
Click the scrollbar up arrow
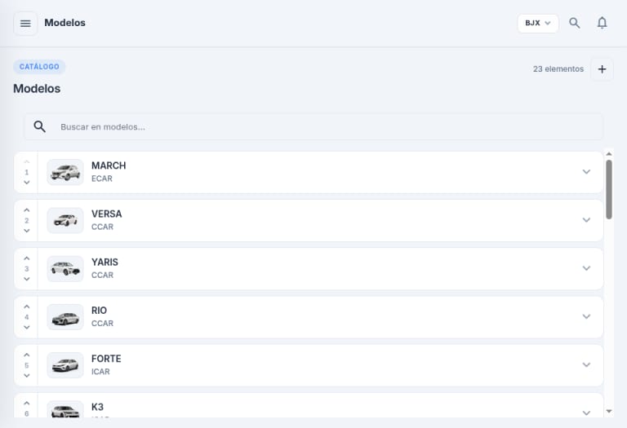pos(608,154)
